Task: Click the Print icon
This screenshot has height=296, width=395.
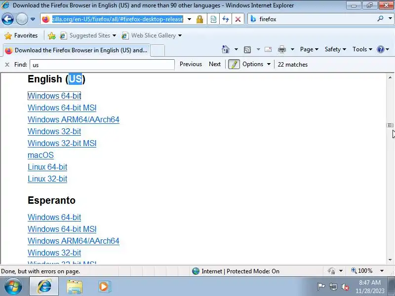Action: click(x=282, y=49)
